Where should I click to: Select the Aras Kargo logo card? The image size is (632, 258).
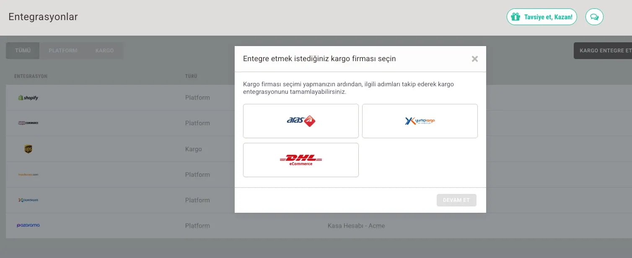300,121
